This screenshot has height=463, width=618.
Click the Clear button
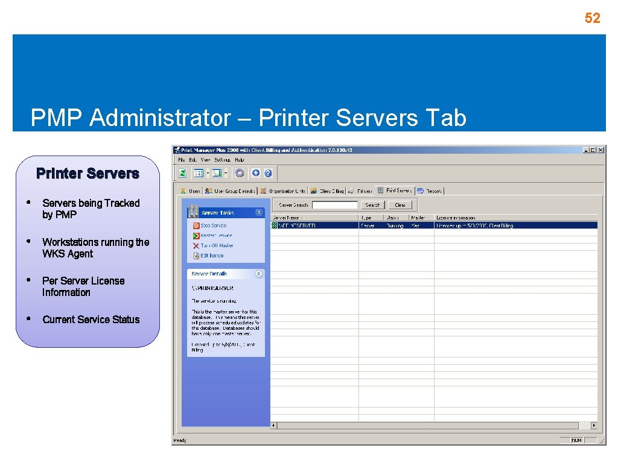point(400,205)
